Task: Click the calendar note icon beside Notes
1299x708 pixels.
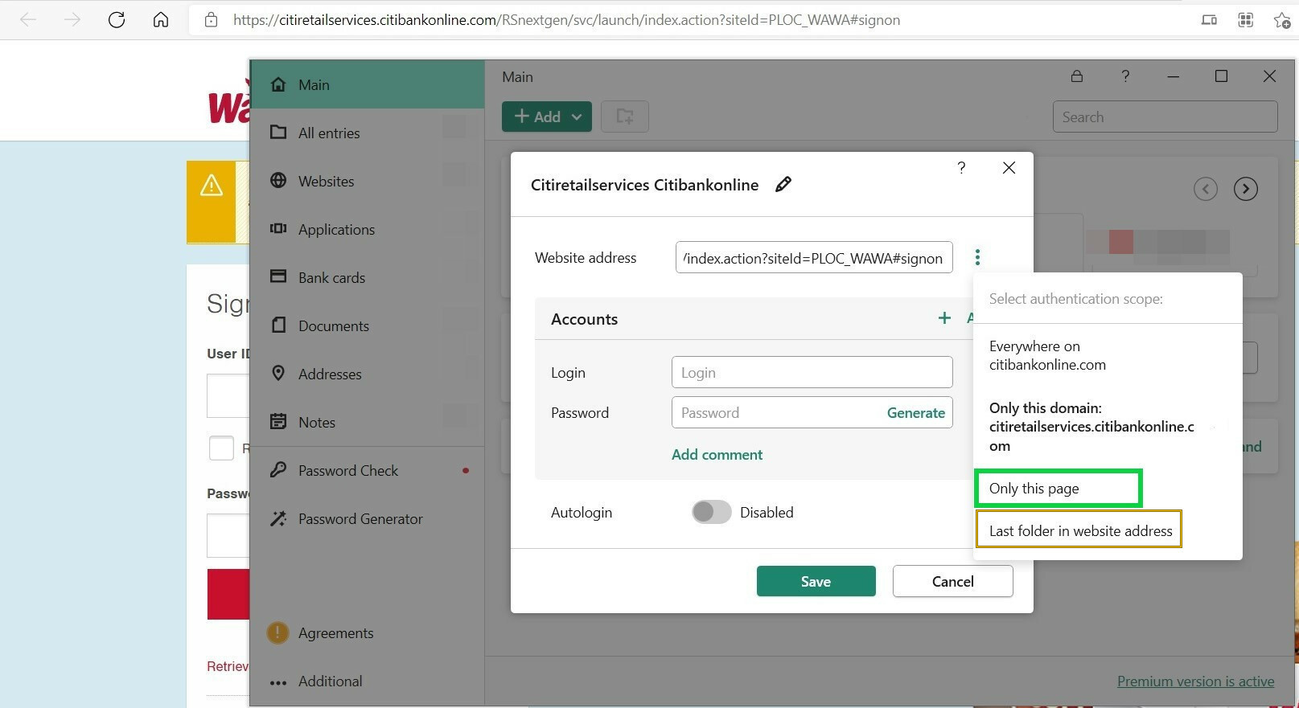Action: pos(278,421)
